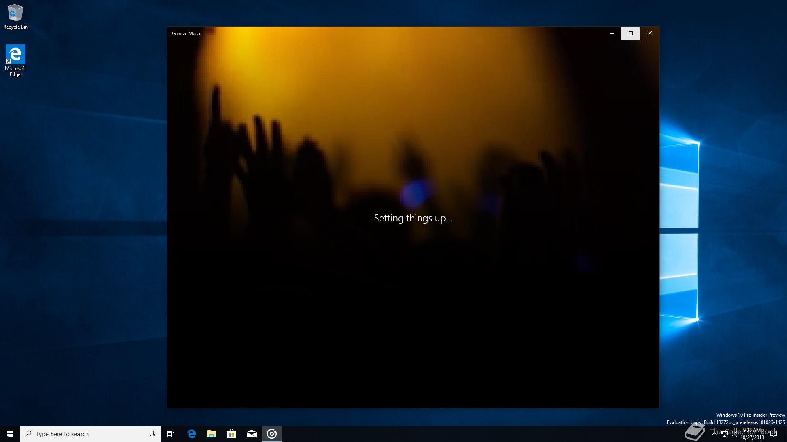
Task: Launch Microsoft Edge from the taskbar
Action: (191, 434)
